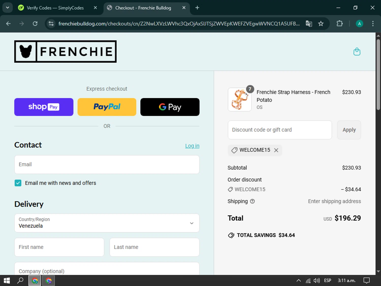Click the Chrome translate page icon
Viewport: 381px width, 286px height.
pos(309,24)
